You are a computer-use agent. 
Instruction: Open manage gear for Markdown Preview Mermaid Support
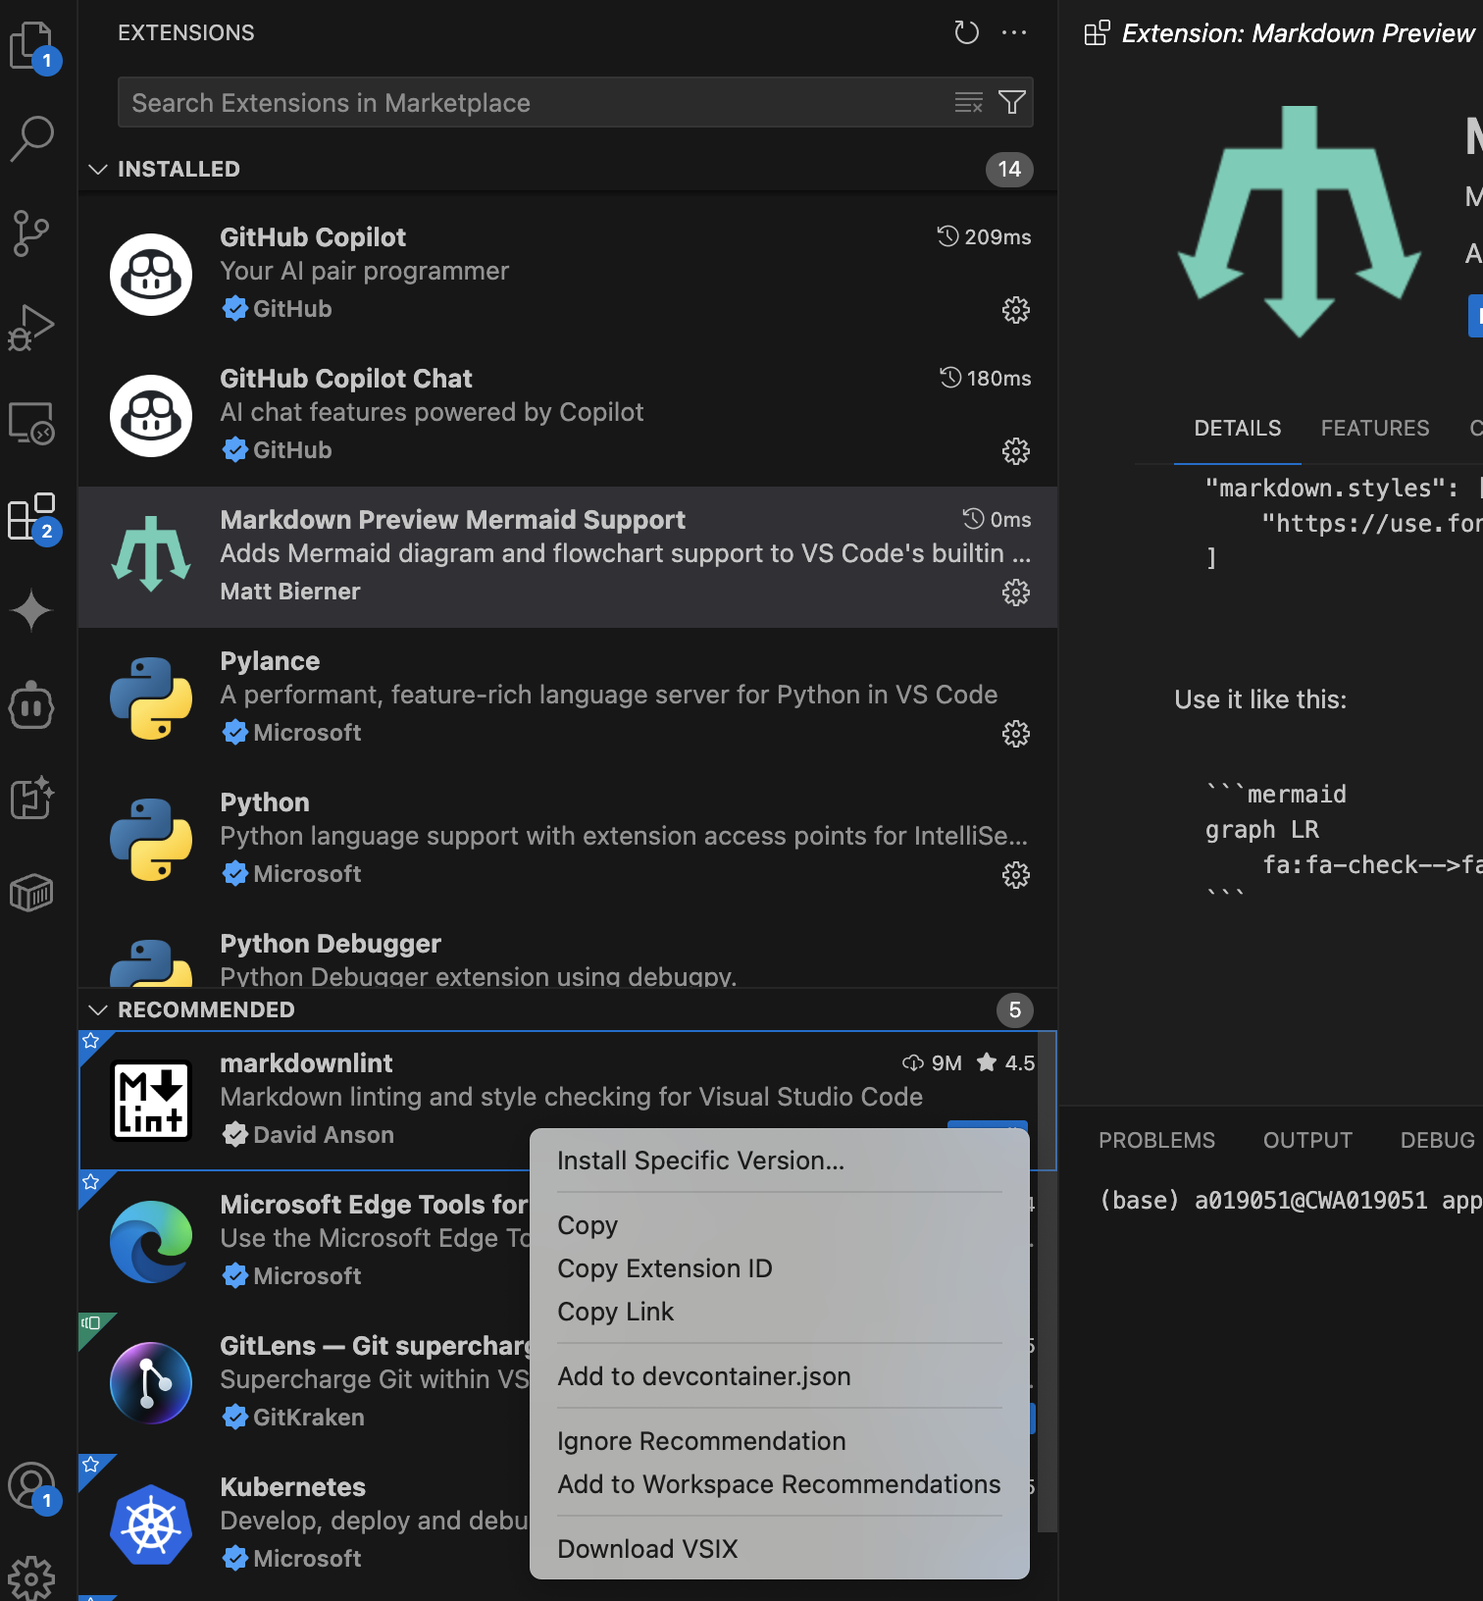click(x=1016, y=593)
